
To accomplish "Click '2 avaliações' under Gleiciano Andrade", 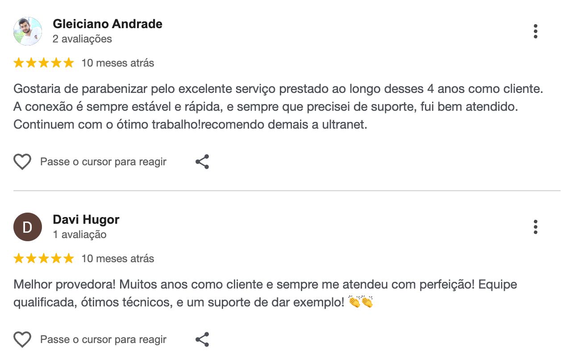I will point(82,39).
